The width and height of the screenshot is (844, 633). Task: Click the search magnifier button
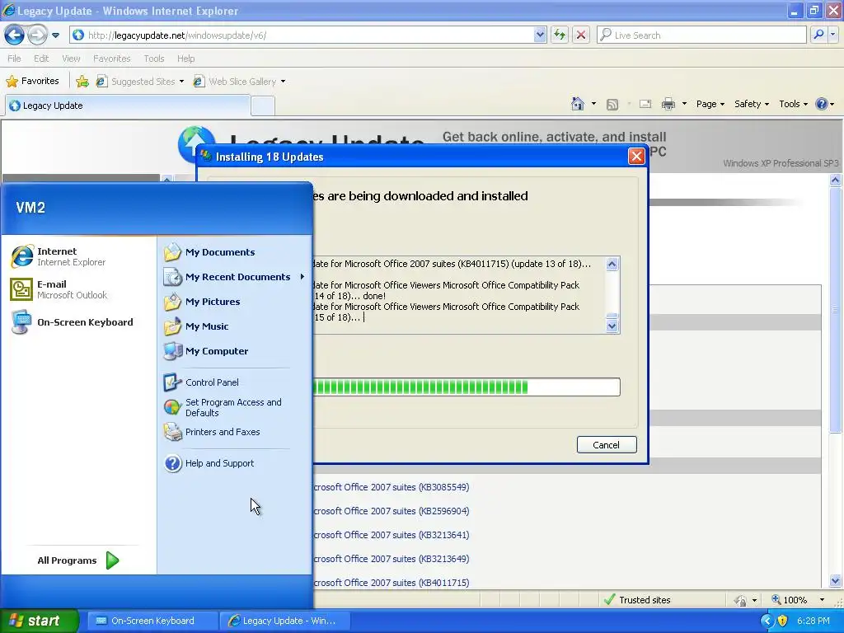coord(818,35)
